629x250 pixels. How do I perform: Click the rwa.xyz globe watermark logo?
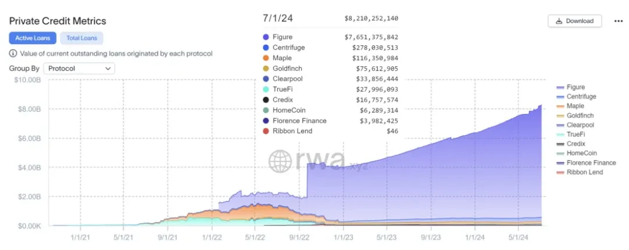[x=280, y=160]
